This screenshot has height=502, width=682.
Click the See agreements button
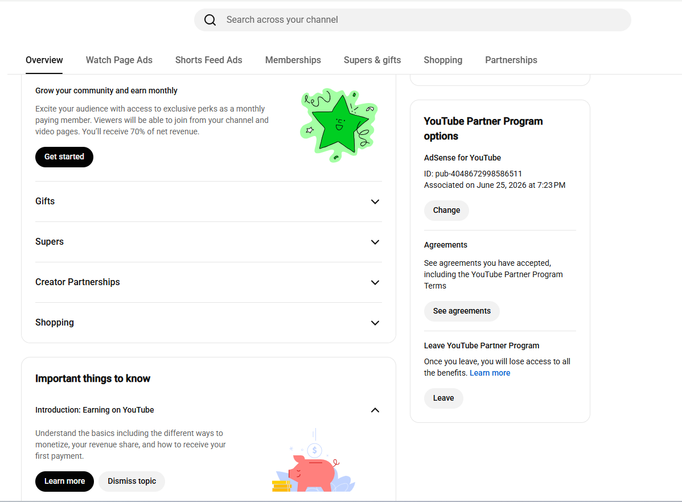pos(462,311)
